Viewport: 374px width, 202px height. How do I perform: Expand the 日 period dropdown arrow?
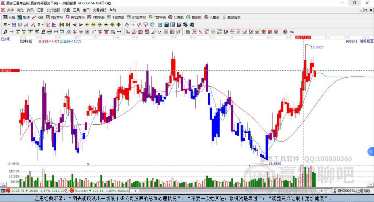pos(9,25)
